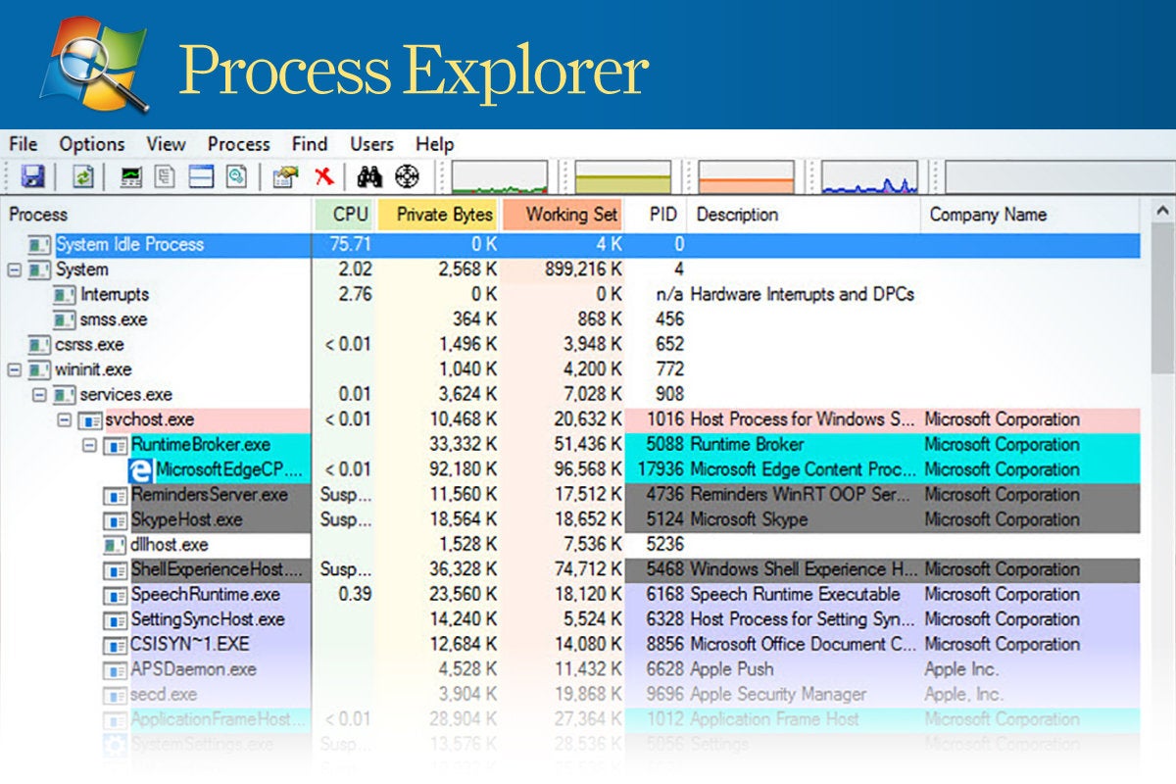The height and width of the screenshot is (784, 1176).
Task: Click the icon beside RemindersServer.exe
Action: pyautogui.click(x=115, y=495)
